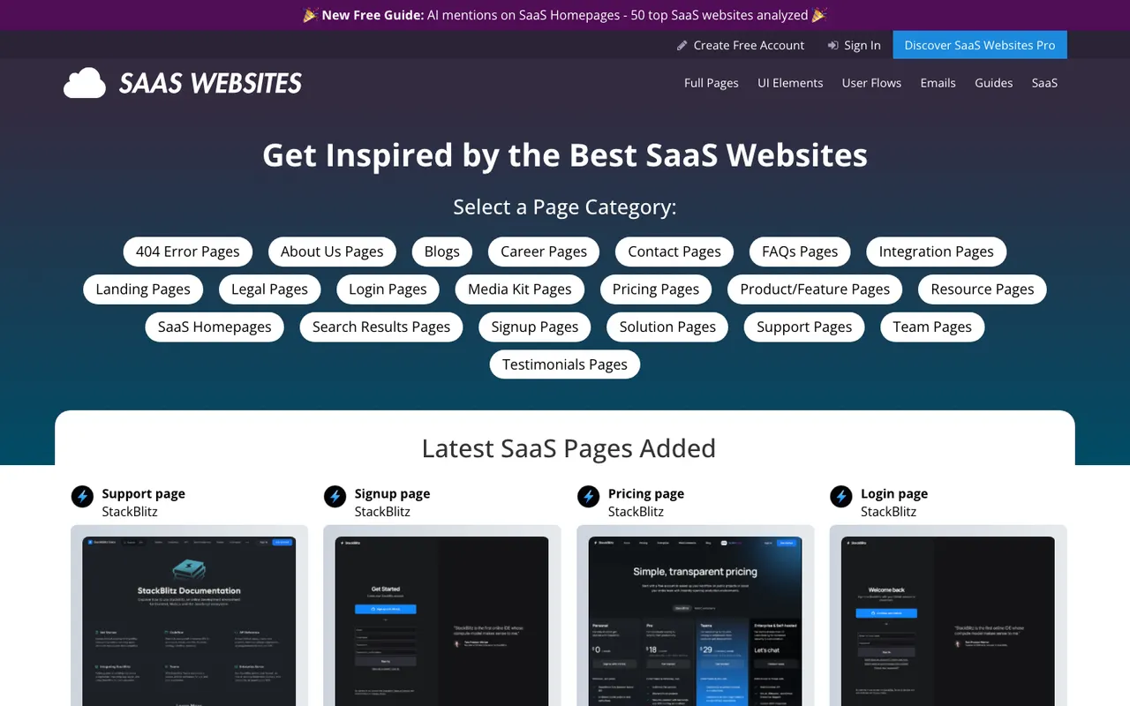This screenshot has height=706, width=1130.
Task: Open the User Flows menu
Action: point(871,83)
